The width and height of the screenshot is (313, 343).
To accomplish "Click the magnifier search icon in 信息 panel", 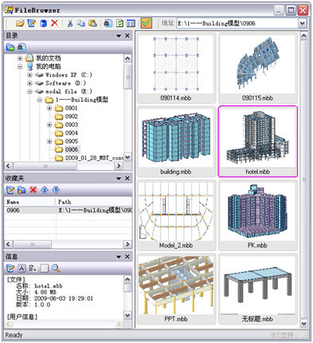I will (x=56, y=268).
